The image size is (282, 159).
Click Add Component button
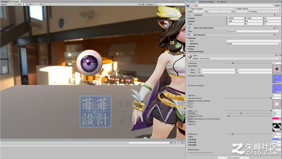coord(233,158)
